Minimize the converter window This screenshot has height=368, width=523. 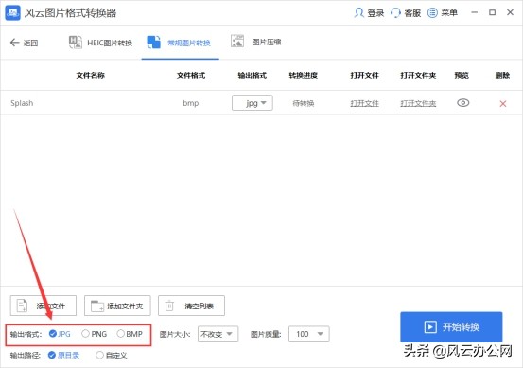click(x=475, y=12)
